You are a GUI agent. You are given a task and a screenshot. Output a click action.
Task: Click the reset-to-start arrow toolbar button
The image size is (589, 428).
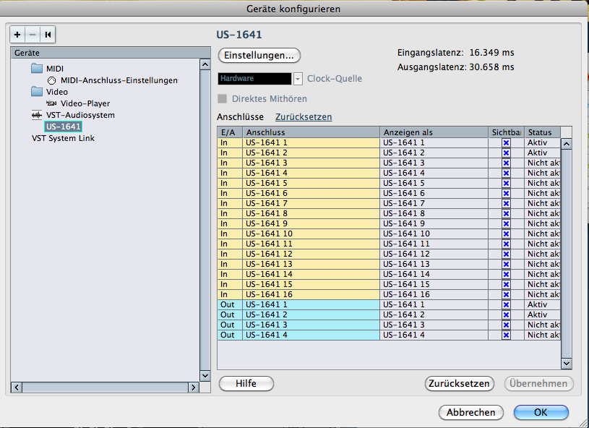pos(48,35)
